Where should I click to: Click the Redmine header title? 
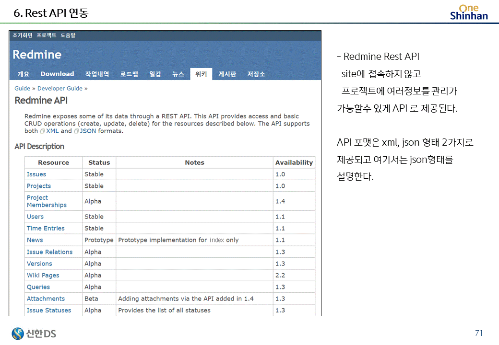37,55
